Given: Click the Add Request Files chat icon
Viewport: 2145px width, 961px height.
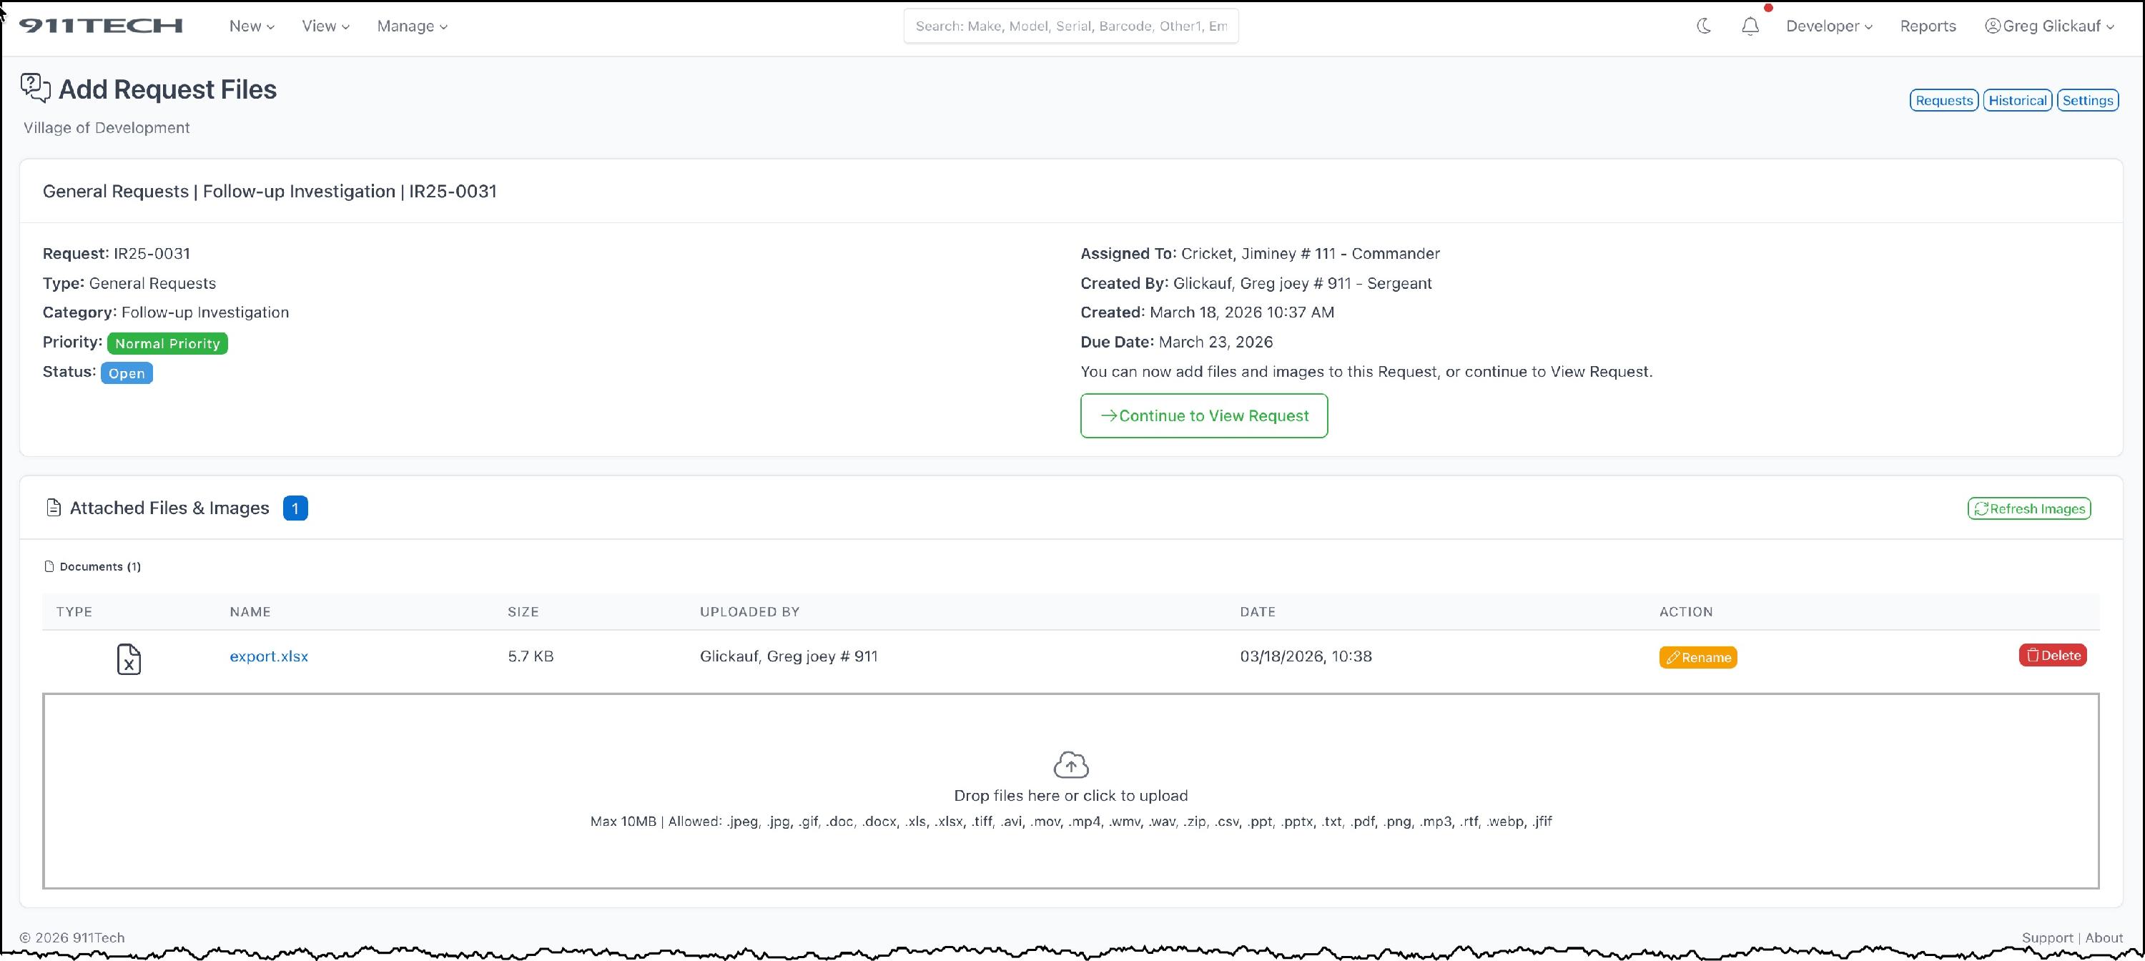Looking at the screenshot, I should tap(35, 88).
